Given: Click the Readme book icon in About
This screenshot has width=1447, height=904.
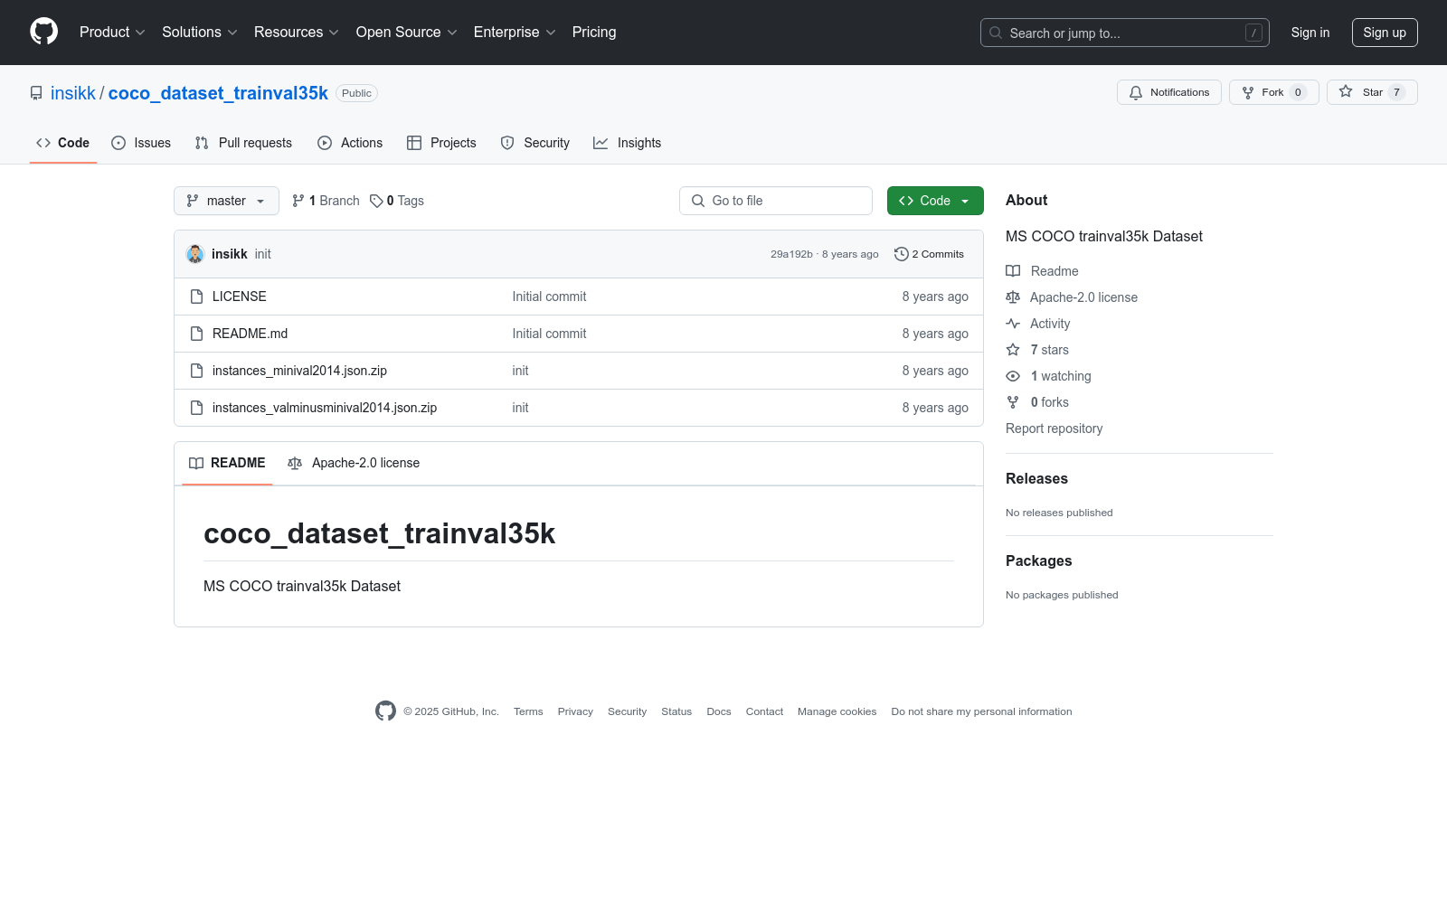Looking at the screenshot, I should tap(1013, 271).
